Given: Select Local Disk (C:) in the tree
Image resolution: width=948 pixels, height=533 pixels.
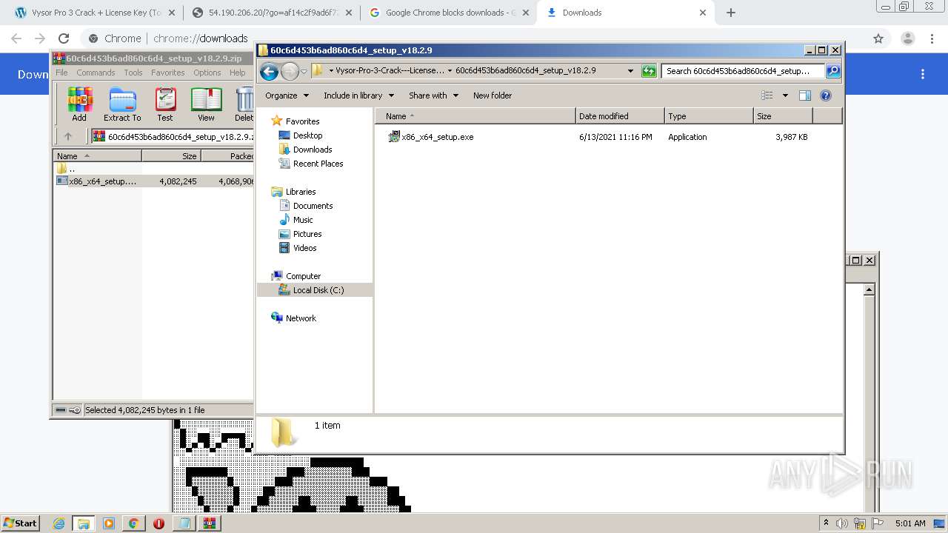Looking at the screenshot, I should [x=318, y=290].
